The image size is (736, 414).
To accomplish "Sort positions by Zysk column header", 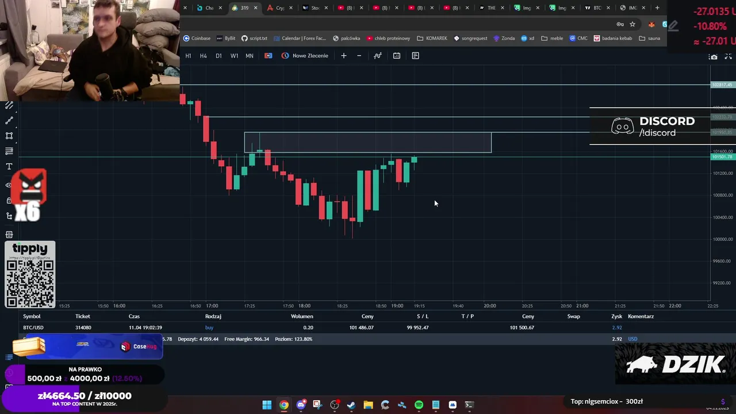I will [x=616, y=316].
